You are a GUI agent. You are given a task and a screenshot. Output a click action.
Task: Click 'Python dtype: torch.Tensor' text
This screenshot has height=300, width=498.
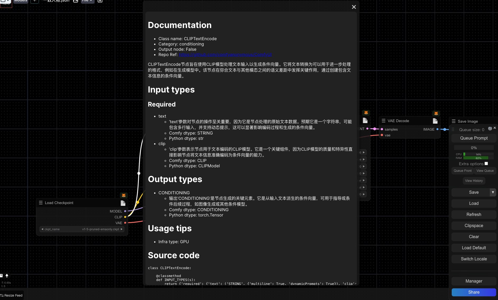coord(196,215)
